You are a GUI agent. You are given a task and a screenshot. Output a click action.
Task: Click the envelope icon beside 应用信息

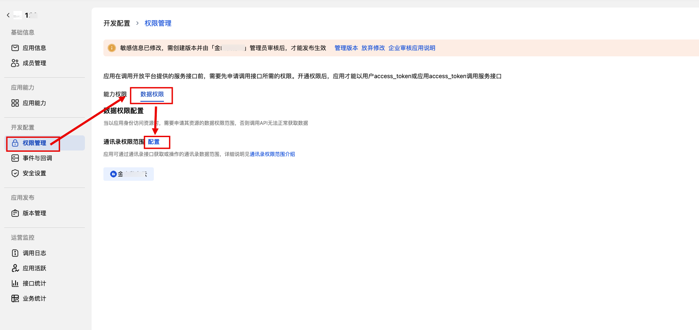click(15, 48)
